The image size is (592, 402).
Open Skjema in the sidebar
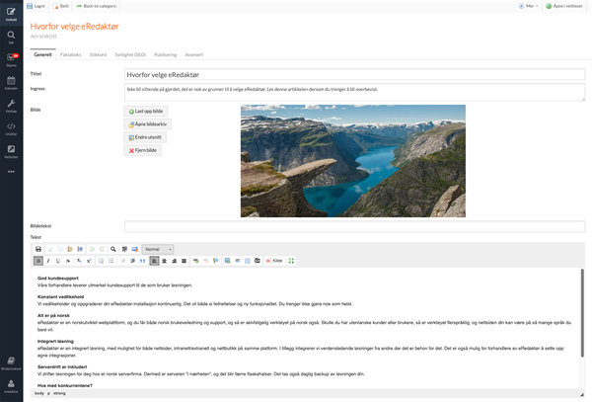point(11,59)
